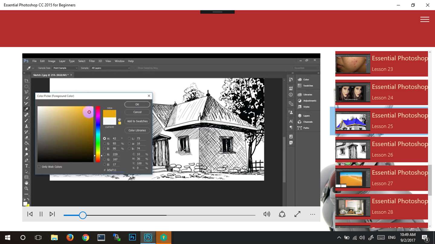This screenshot has height=244, width=435.
Task: Select the Eraser tool
Action: (27, 138)
